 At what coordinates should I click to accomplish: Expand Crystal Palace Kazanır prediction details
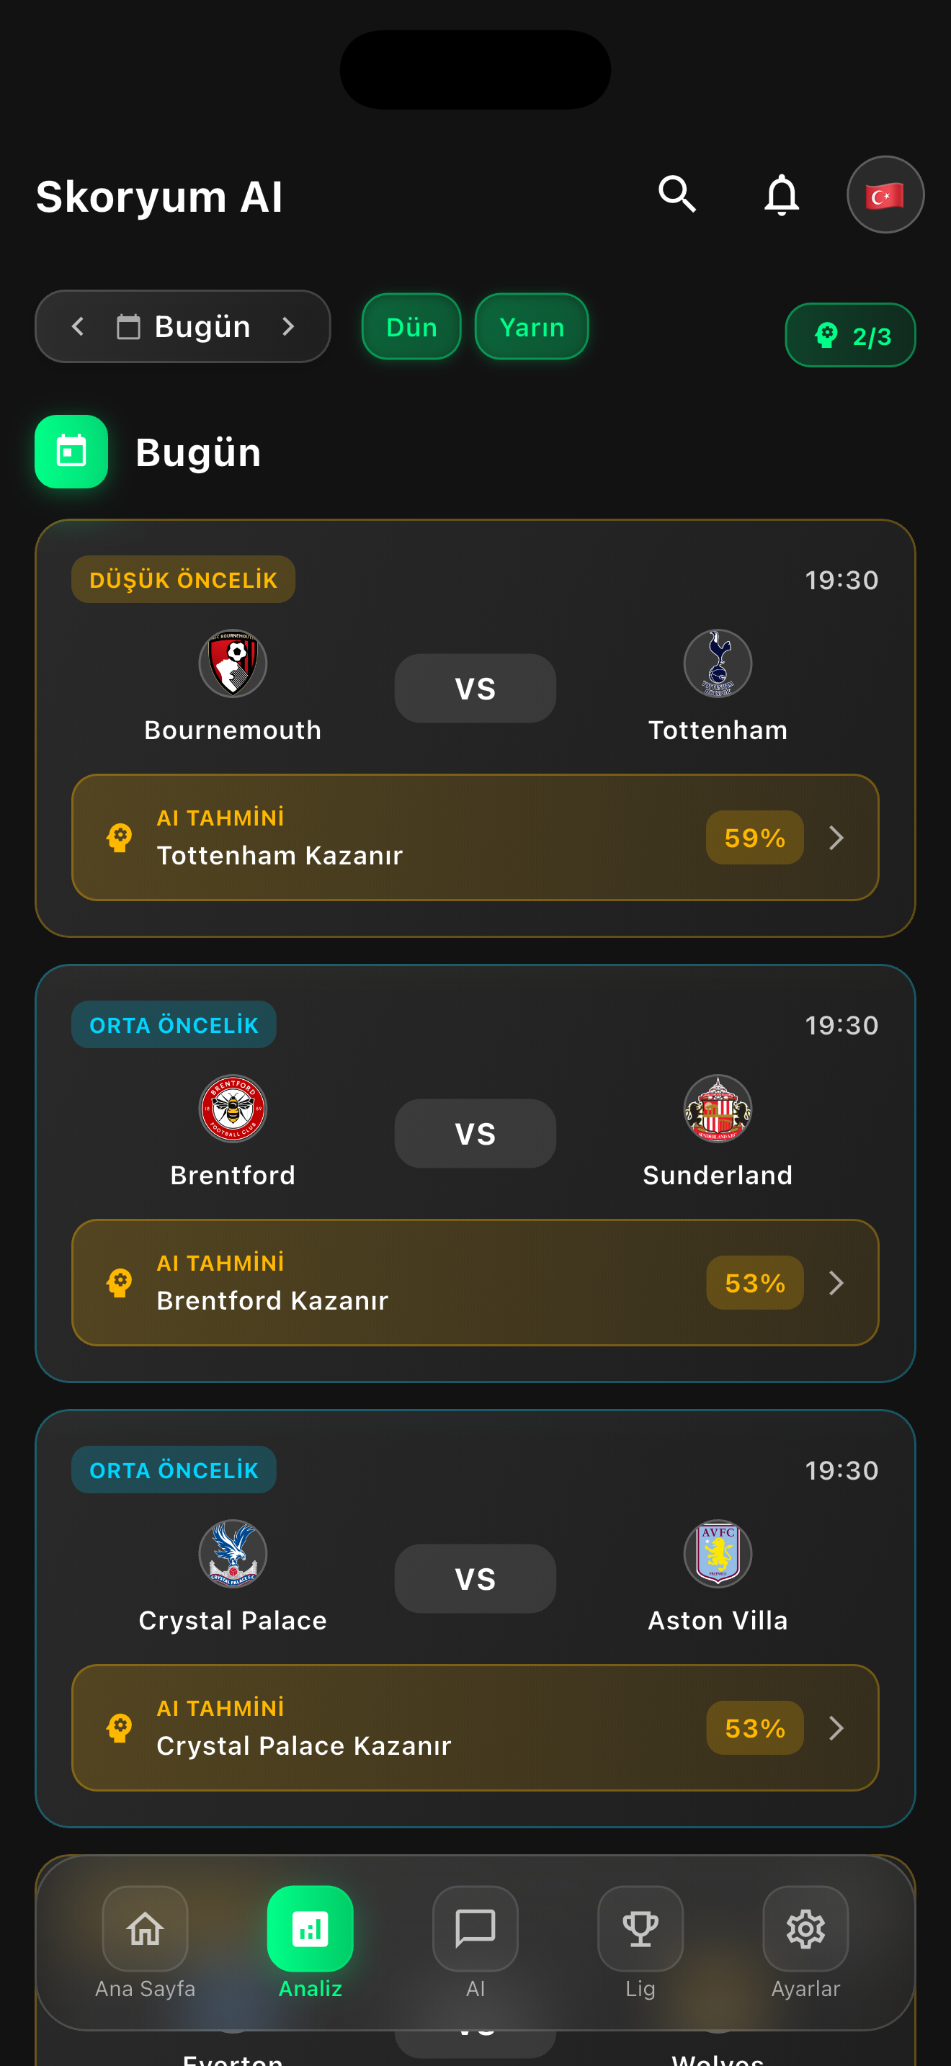point(836,1727)
